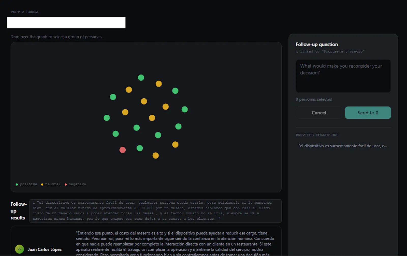
Task: Click the "Drag over the graph" hint text
Action: point(56,37)
